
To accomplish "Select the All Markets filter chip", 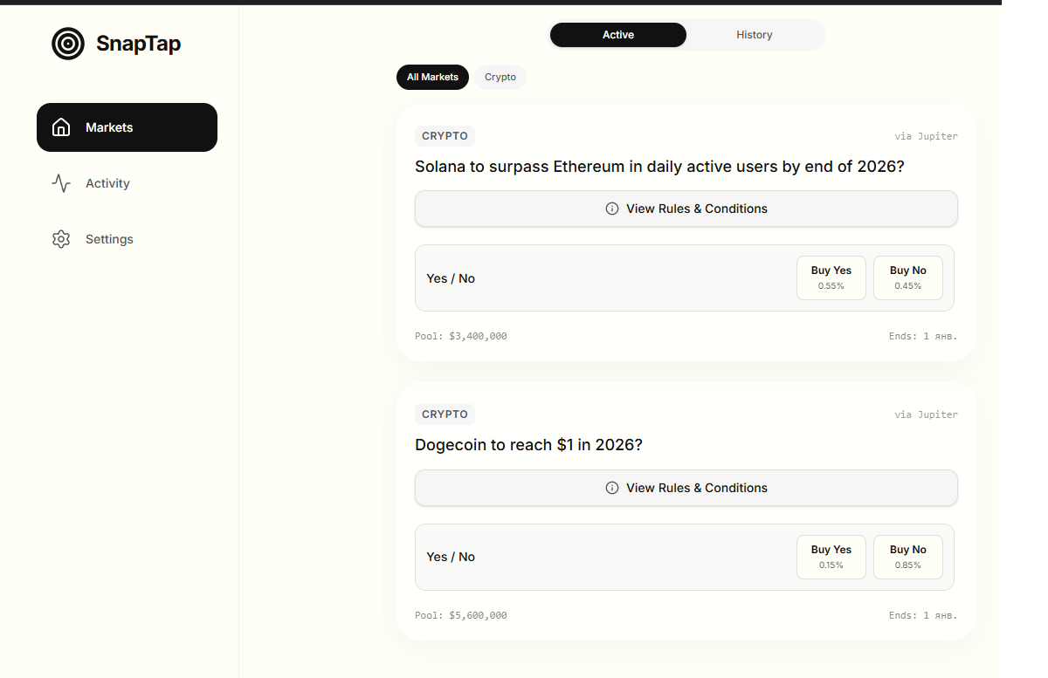I will tap(432, 77).
